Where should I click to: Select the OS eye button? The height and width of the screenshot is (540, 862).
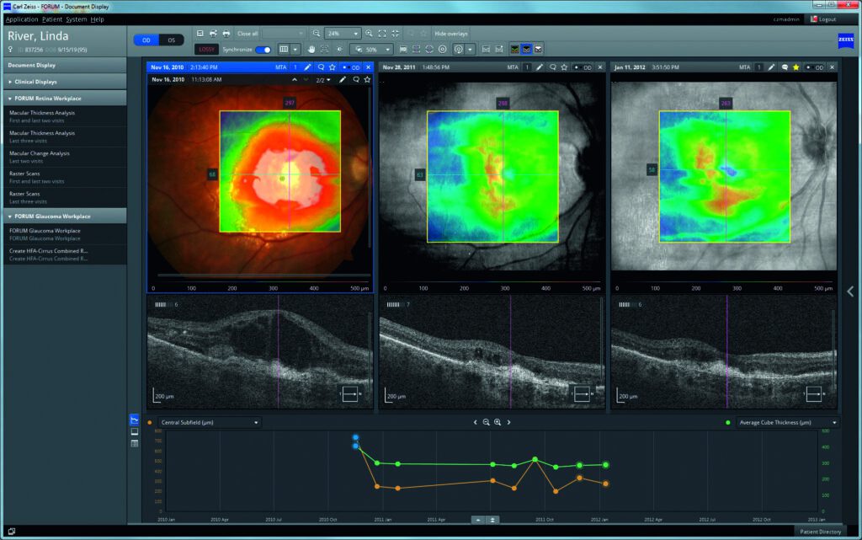[x=172, y=40]
